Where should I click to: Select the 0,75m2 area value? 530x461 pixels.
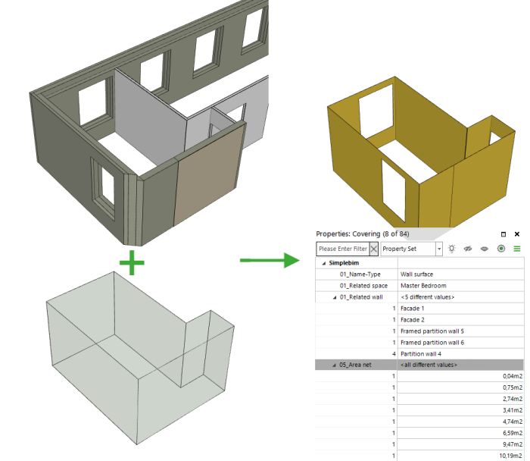pyautogui.click(x=513, y=387)
